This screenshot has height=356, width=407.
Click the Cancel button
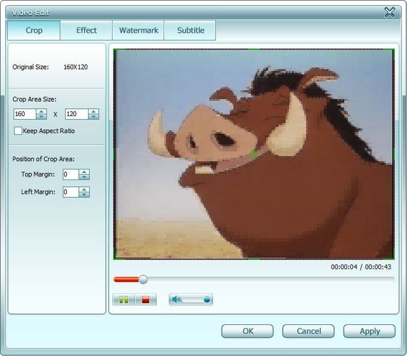click(308, 331)
